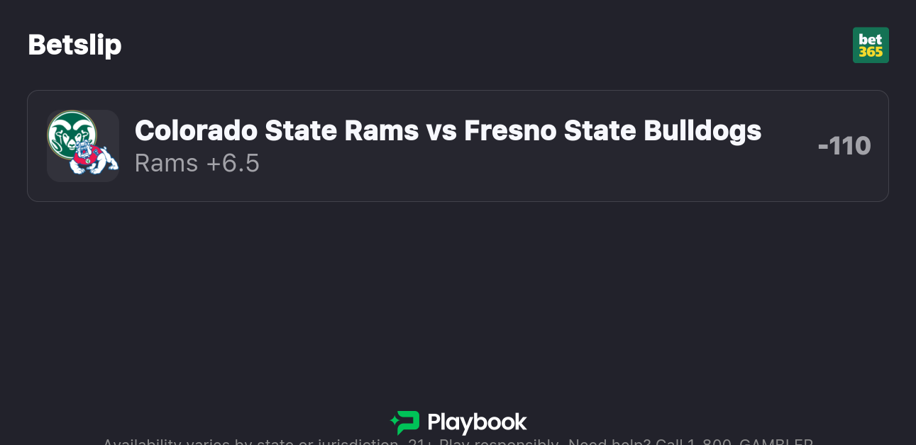Click the white 'bet' text in the logo
The width and height of the screenshot is (916, 445).
pyautogui.click(x=871, y=40)
